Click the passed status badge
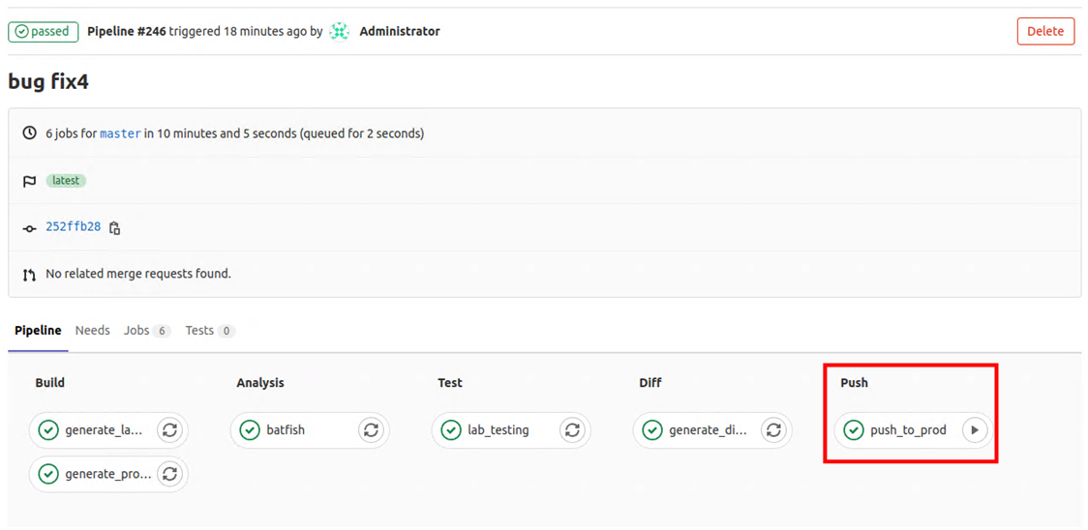The image size is (1088, 530). click(x=44, y=31)
